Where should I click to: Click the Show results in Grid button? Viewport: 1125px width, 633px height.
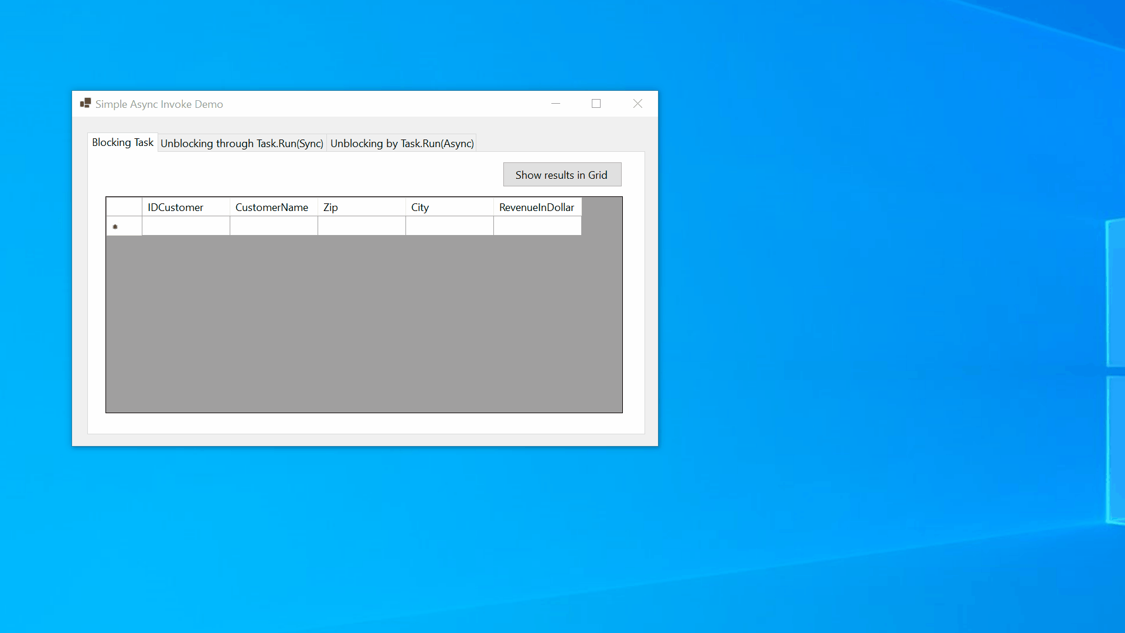[x=562, y=175]
